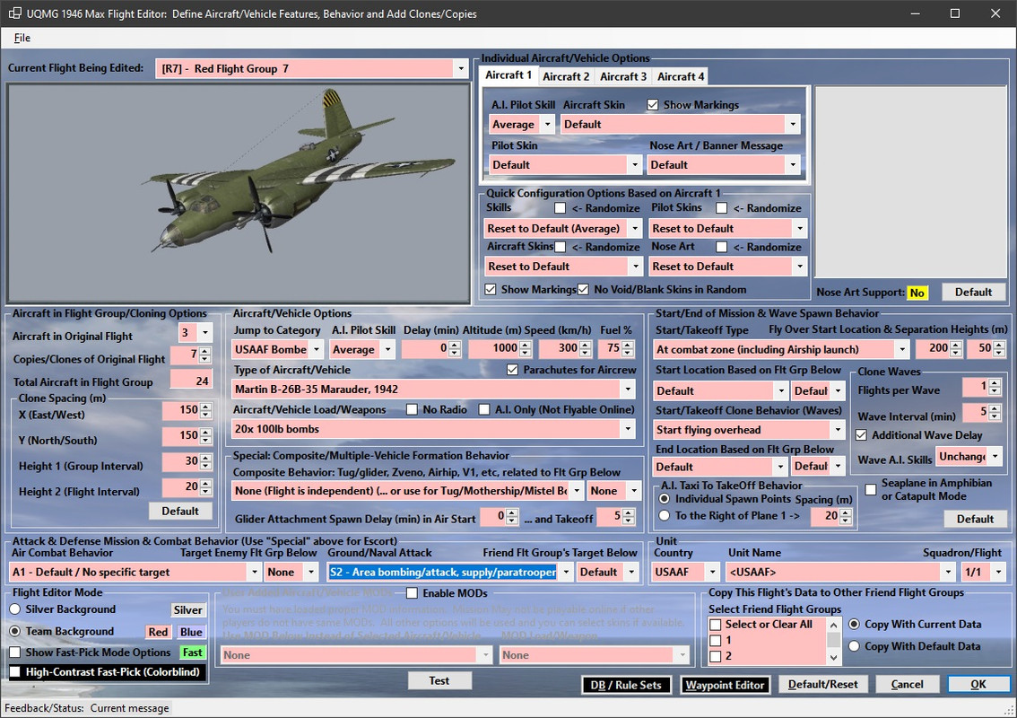Open Ground/Naval Attack S2 dropdown
Image resolution: width=1017 pixels, height=718 pixels.
566,572
